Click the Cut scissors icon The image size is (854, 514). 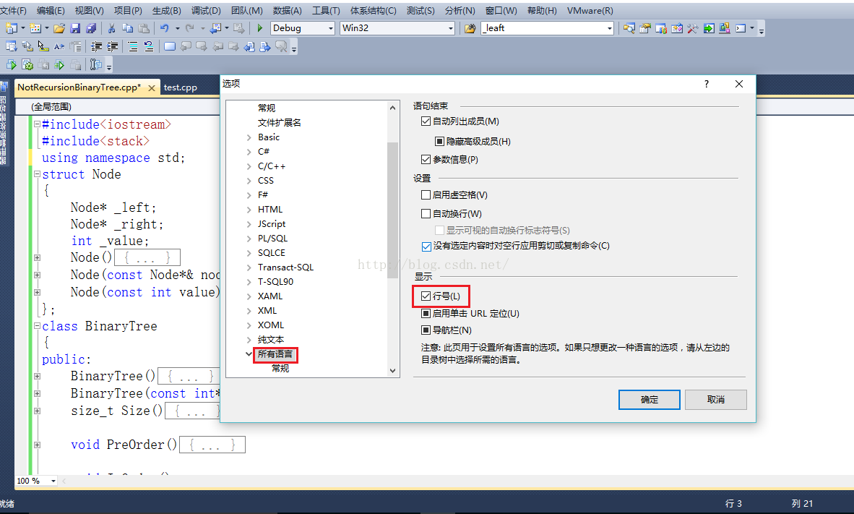click(x=112, y=28)
